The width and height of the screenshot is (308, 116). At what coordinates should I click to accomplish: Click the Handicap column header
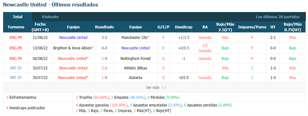point(184,27)
